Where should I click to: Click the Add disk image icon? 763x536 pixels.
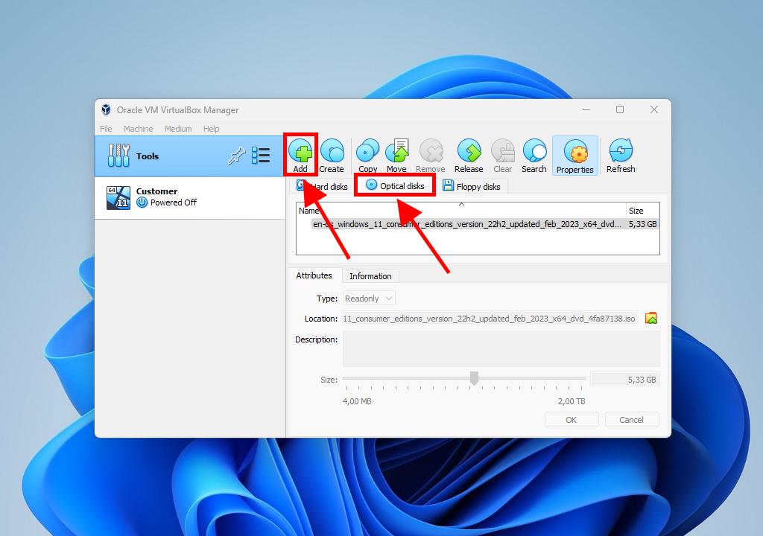coord(300,153)
